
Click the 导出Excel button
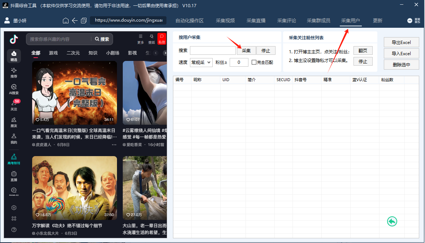[402, 43]
